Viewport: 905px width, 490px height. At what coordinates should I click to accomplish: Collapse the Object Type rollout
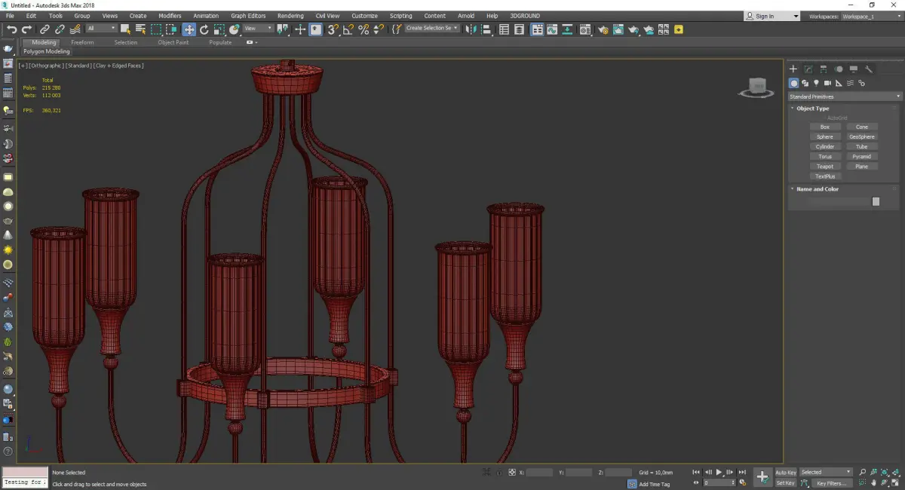[812, 109]
